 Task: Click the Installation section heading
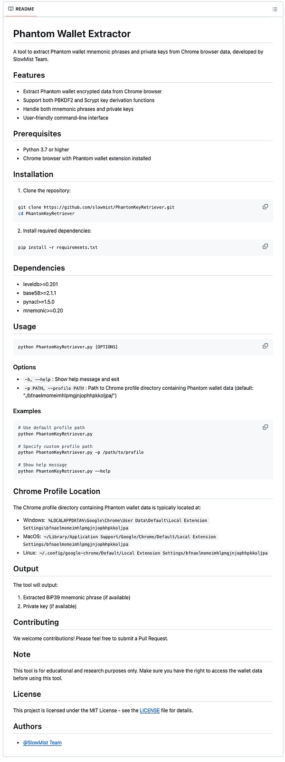pyautogui.click(x=33, y=174)
